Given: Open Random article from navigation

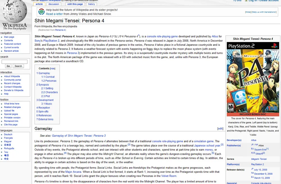Looking at the screenshot, I should click(11, 51).
